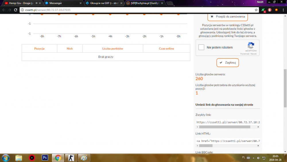Open the Windows Start menu

pos(6,158)
